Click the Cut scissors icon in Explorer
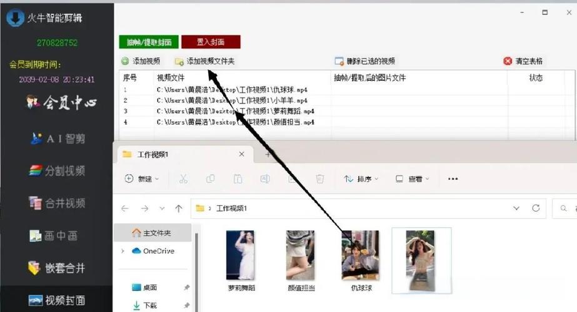This screenshot has width=577, height=312. click(x=183, y=179)
